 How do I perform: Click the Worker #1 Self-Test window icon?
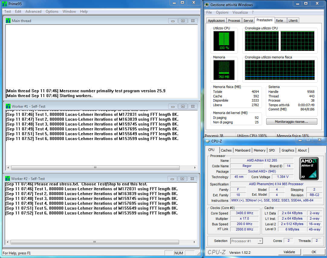8,106
